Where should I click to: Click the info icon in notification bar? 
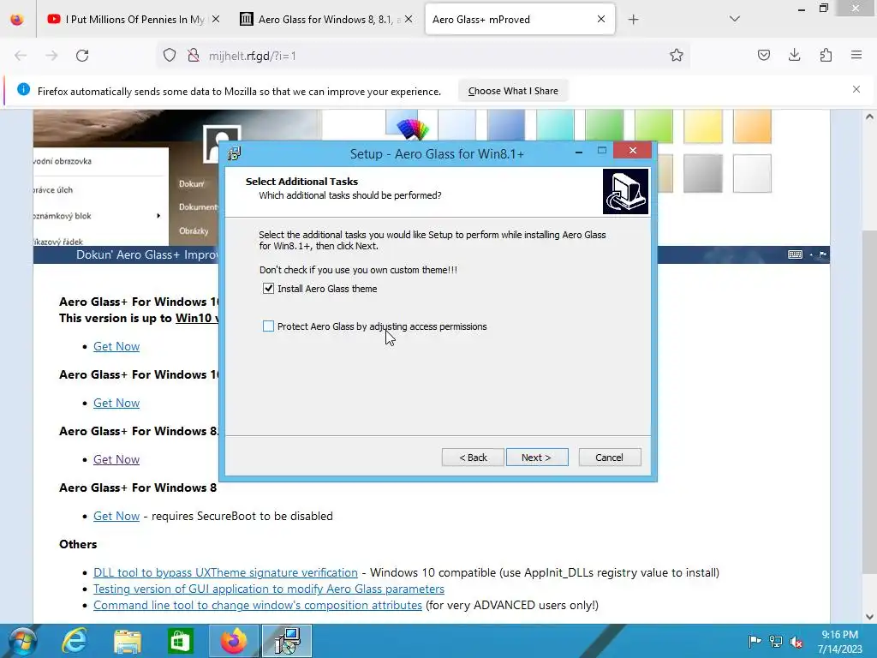[x=23, y=89]
